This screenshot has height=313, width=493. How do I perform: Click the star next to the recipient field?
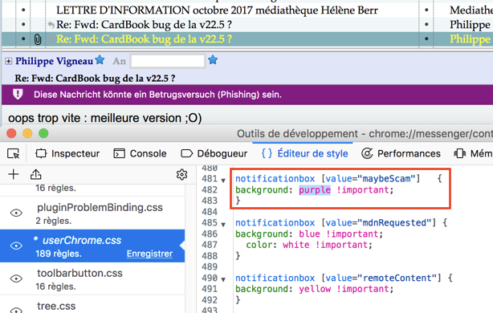pyautogui.click(x=213, y=59)
